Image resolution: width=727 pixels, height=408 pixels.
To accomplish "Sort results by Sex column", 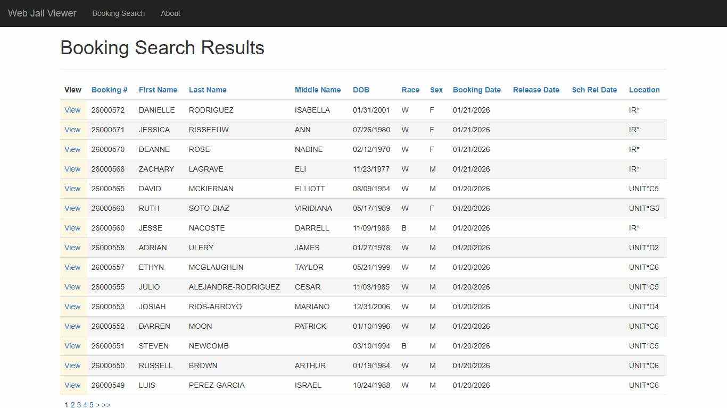I will click(x=436, y=90).
